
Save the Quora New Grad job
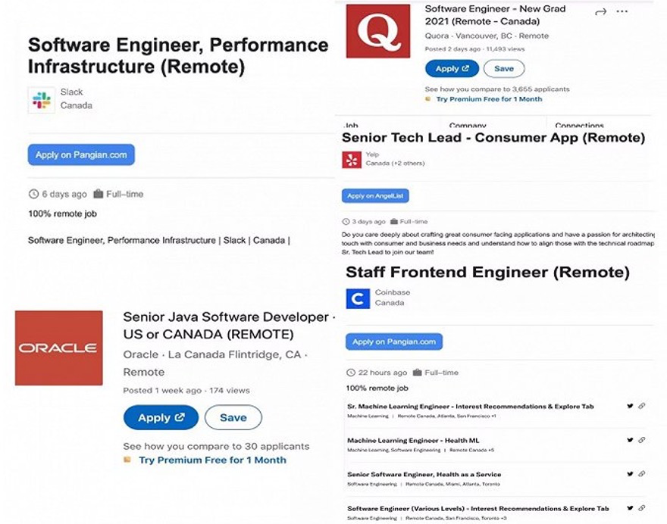(x=504, y=68)
